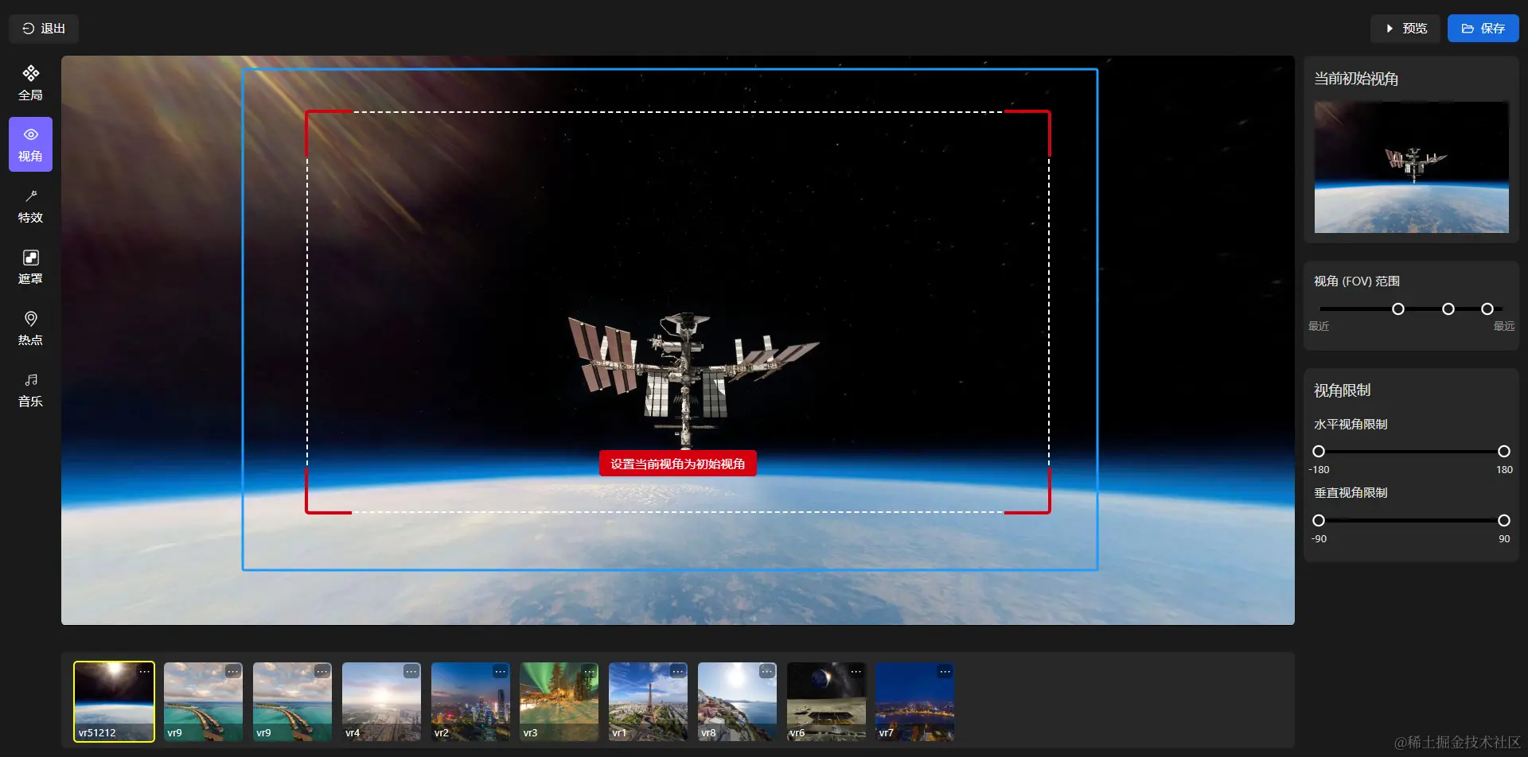The image size is (1528, 757).
Task: Open the more menu on vr2 thumbnail
Action: tap(500, 672)
